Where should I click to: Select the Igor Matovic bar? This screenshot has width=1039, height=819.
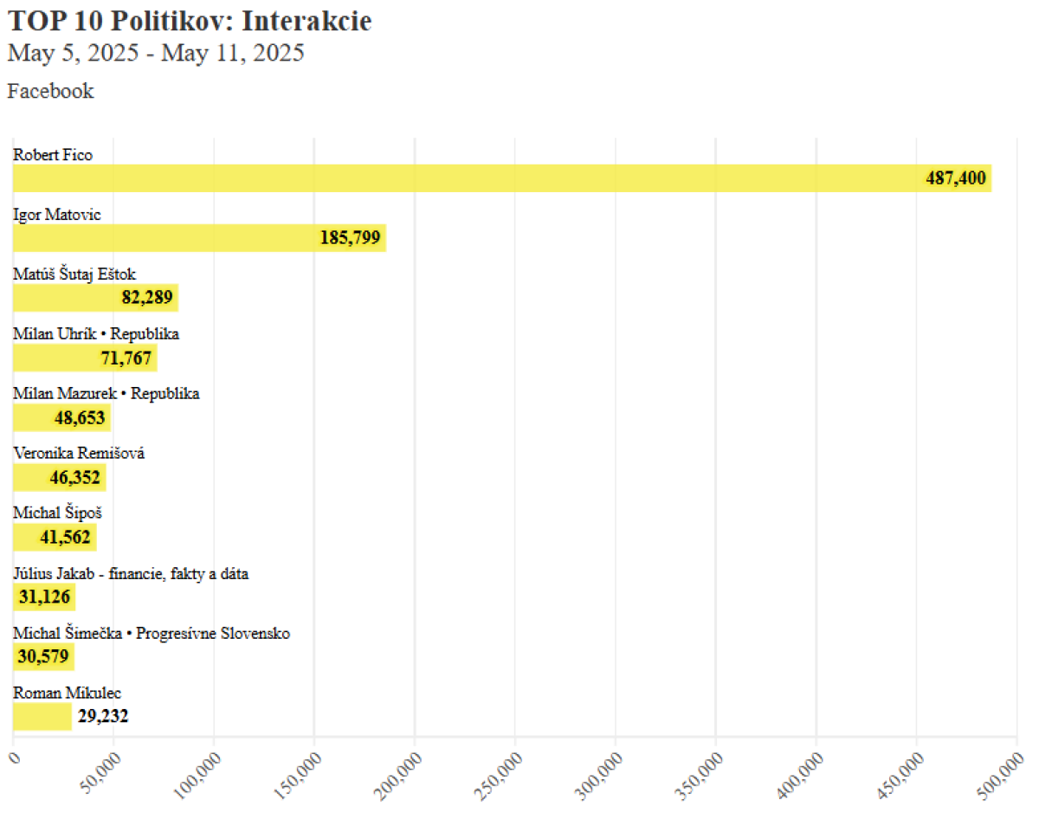[x=199, y=238]
